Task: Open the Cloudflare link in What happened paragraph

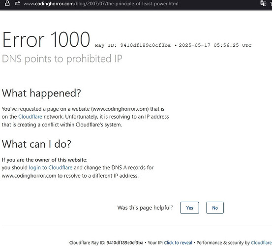Action: coord(30,117)
